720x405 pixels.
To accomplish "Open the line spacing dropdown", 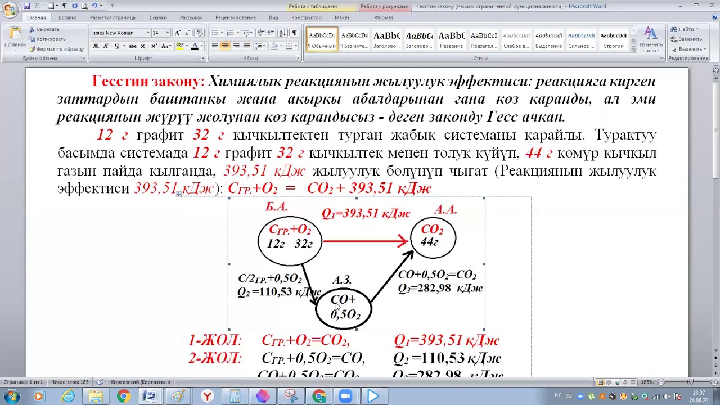I will pyautogui.click(x=260, y=46).
